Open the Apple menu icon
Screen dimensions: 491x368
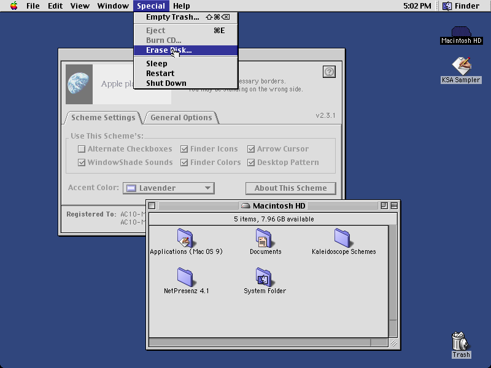14,6
